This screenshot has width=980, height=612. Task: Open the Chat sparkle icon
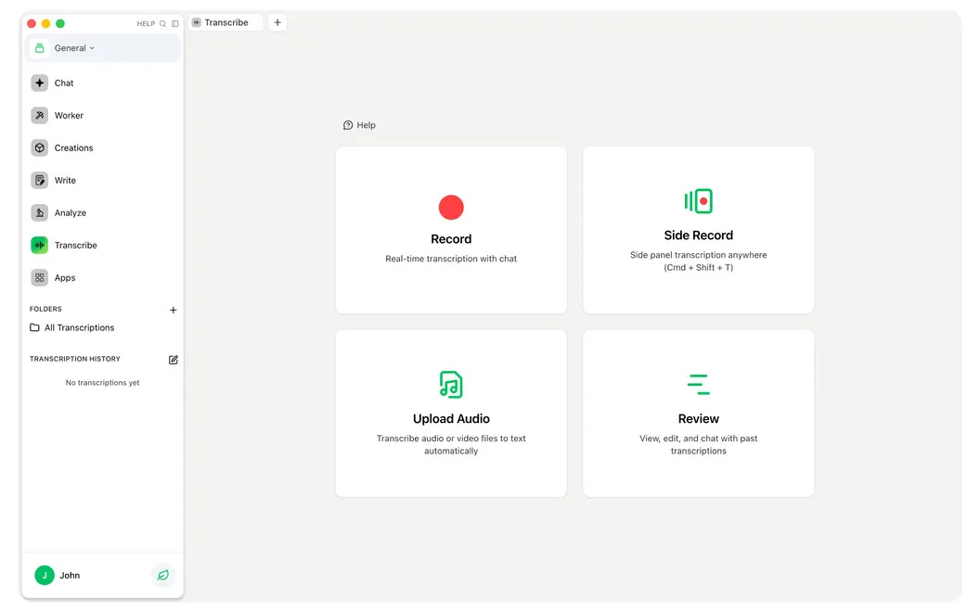pos(39,83)
